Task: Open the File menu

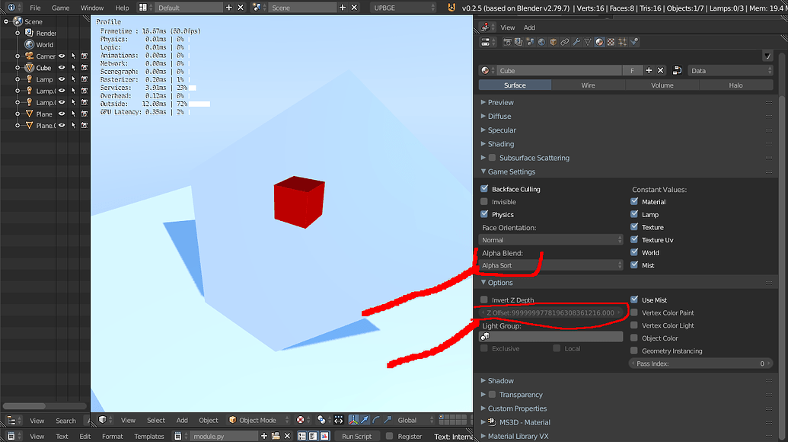Action: (35, 8)
